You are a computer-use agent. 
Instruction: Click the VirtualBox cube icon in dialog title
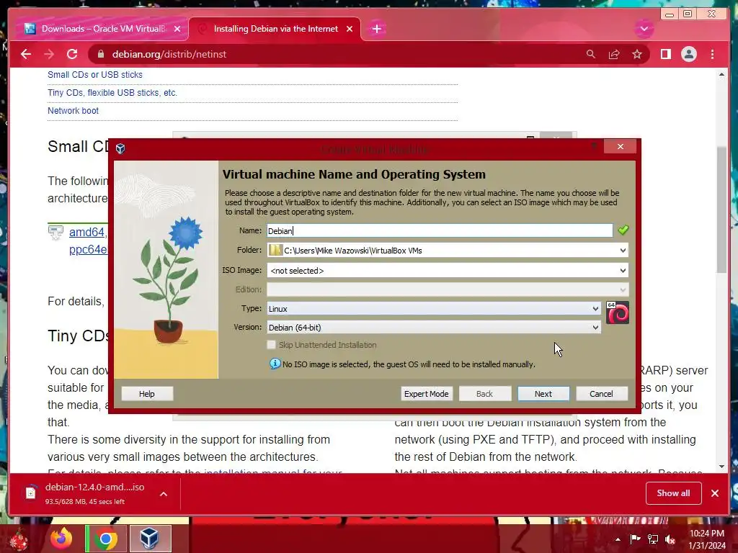pos(120,148)
